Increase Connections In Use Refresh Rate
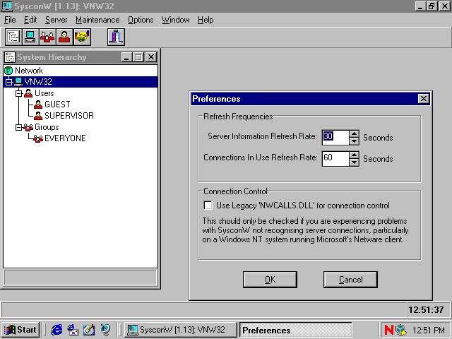 [x=354, y=155]
